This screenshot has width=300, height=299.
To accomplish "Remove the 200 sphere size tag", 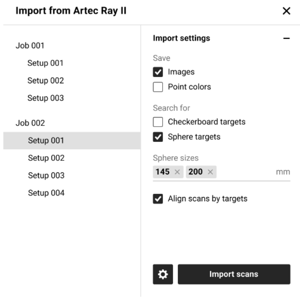I will 210,172.
